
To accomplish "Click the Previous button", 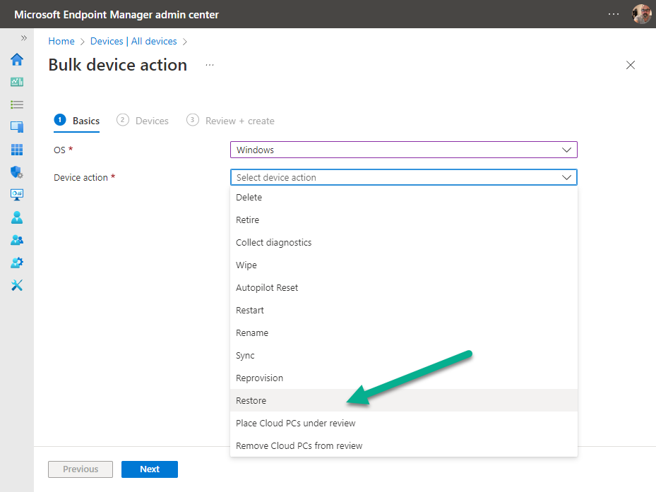I will click(x=80, y=469).
